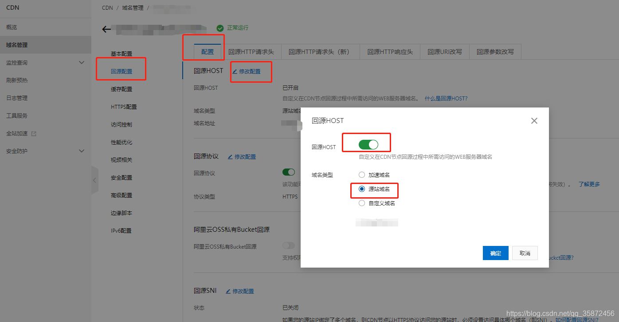Click the 已关闭 status text for 回源SNI
Image resolution: width=619 pixels, height=322 pixels.
[290, 307]
